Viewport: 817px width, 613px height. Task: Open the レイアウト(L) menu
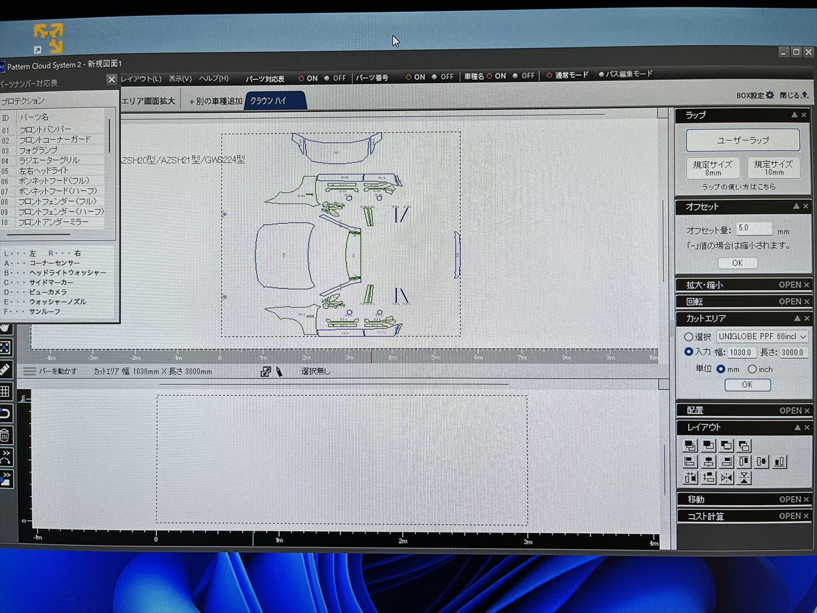point(141,79)
